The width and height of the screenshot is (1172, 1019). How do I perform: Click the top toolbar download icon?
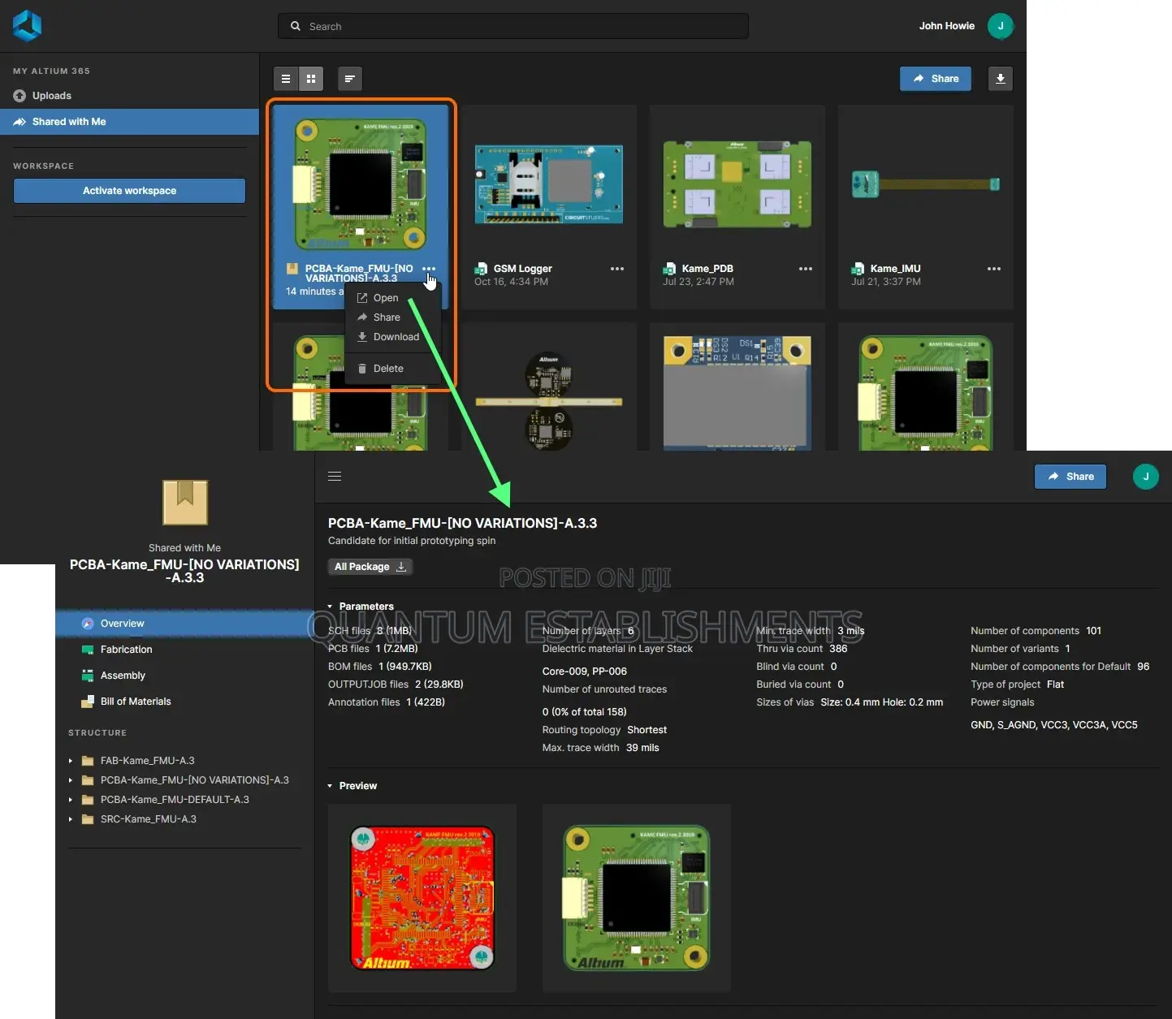pyautogui.click(x=1001, y=79)
